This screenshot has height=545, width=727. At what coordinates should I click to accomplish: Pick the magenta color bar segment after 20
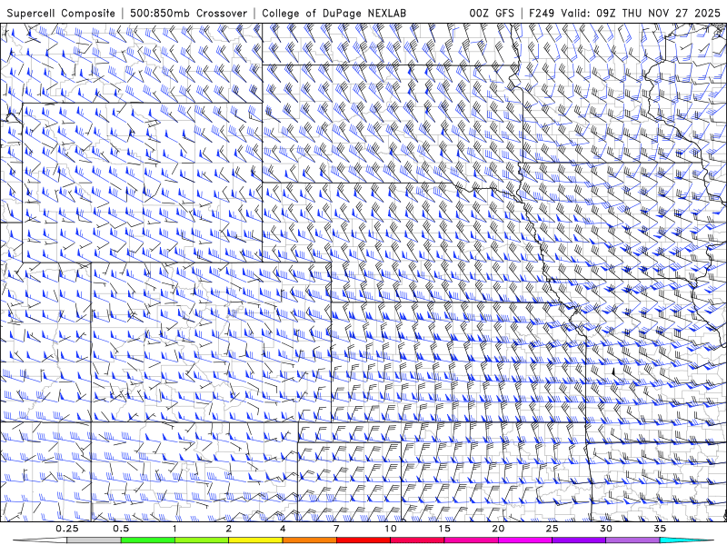click(525, 540)
